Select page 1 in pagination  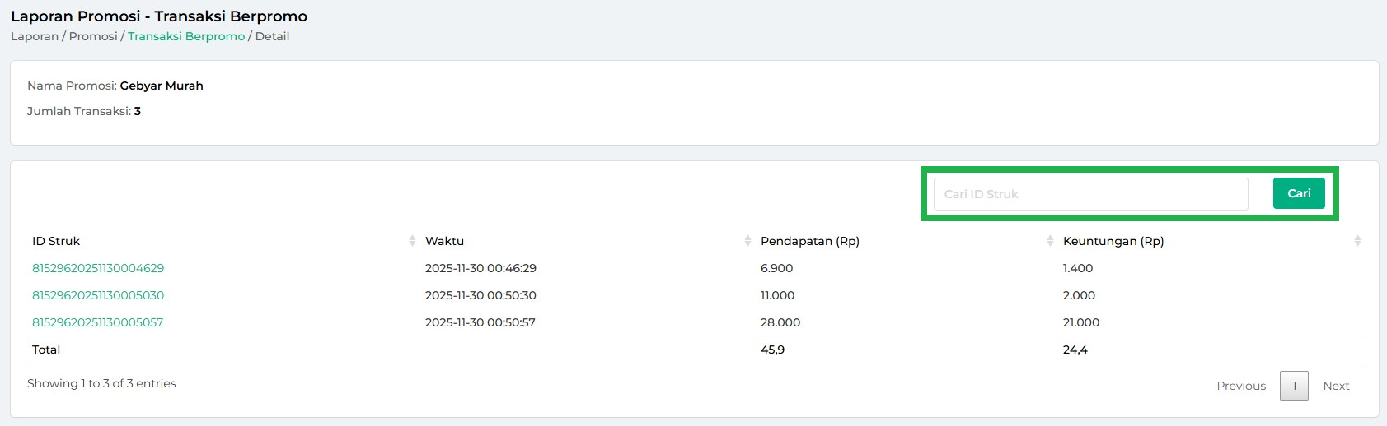point(1294,386)
